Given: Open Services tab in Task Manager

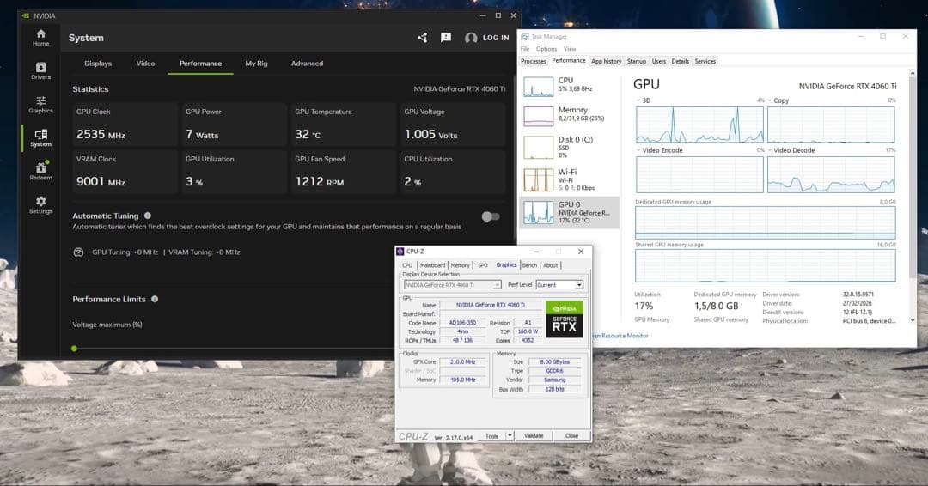Looking at the screenshot, I should (705, 62).
